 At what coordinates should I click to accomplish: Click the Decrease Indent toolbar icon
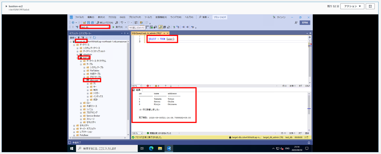pos(183,27)
